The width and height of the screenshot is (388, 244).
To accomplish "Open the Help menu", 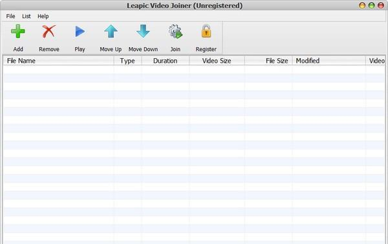I will coord(43,16).
